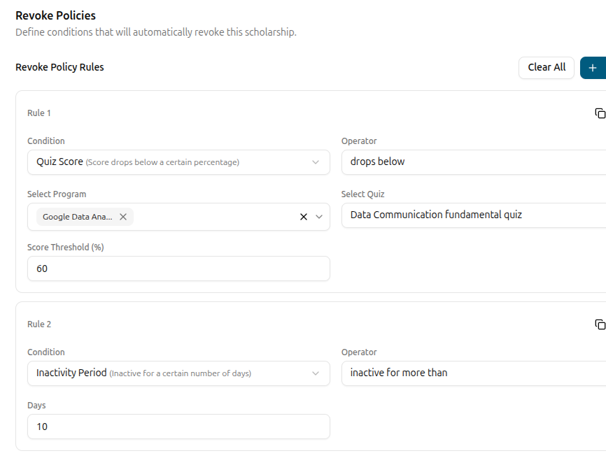Click the Revoke Policy Rules label
Image resolution: width=606 pixels, height=458 pixels.
pyautogui.click(x=59, y=67)
